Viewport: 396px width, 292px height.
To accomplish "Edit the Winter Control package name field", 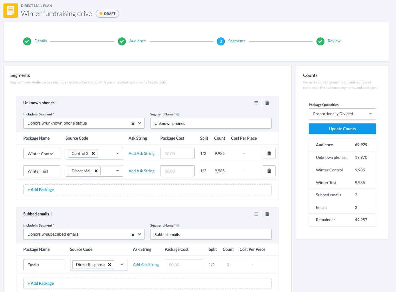I will coord(42,153).
